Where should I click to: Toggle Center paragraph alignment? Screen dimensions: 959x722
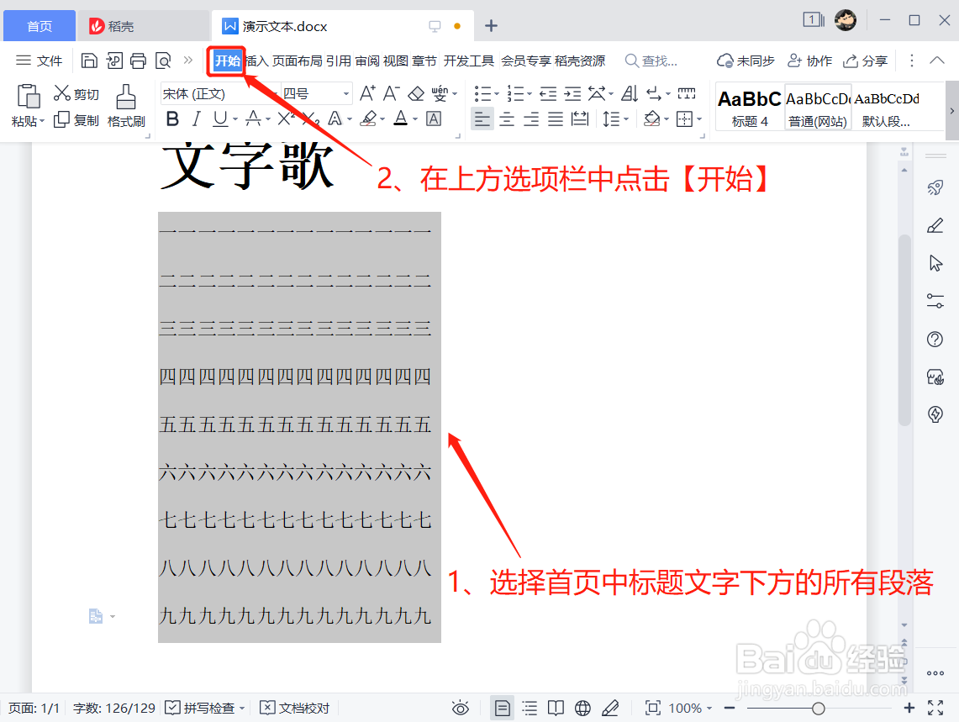pos(507,118)
